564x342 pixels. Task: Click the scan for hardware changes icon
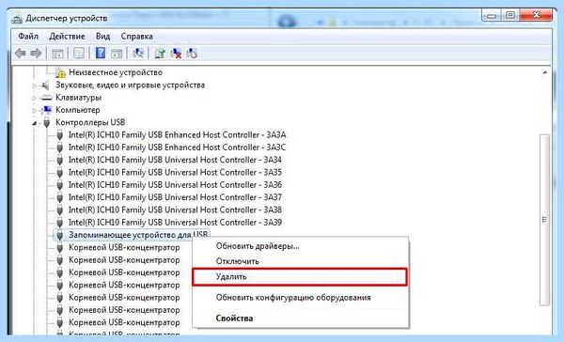(x=138, y=54)
